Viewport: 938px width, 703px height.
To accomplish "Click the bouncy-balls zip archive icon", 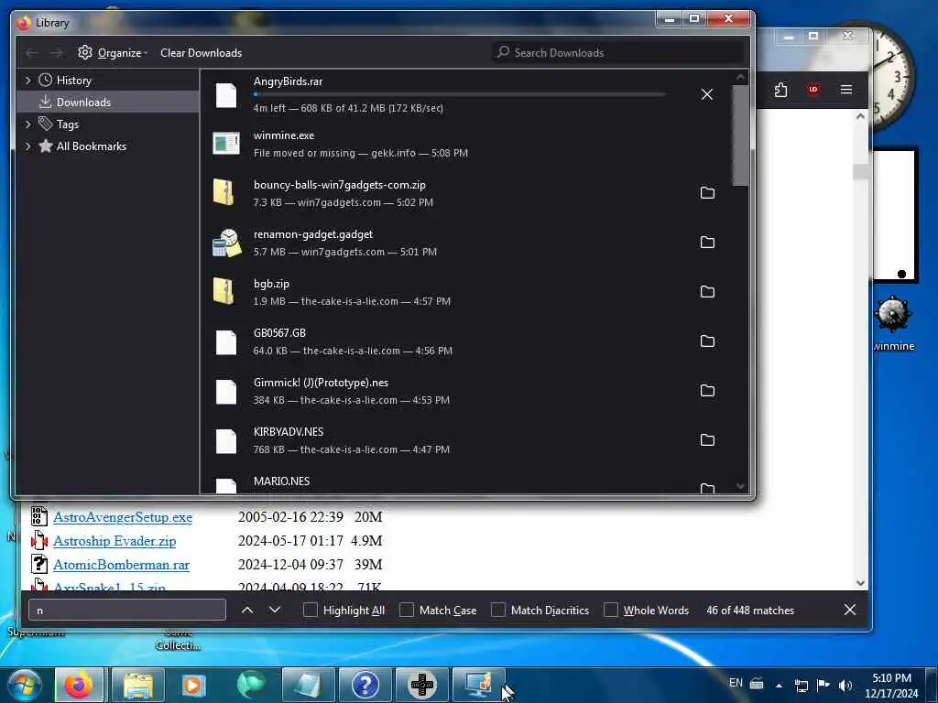I will click(x=224, y=192).
